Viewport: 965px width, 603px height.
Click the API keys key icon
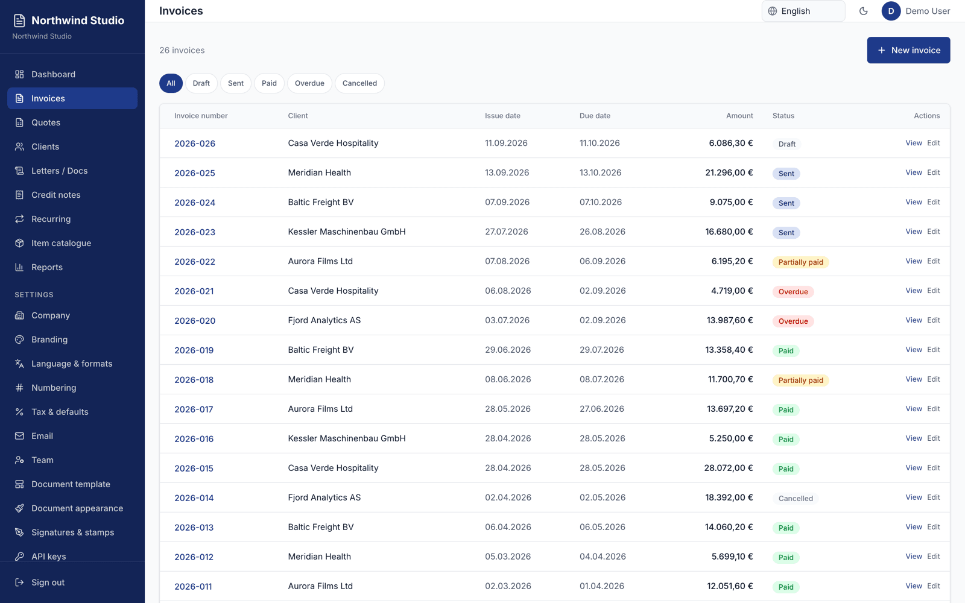click(x=19, y=557)
